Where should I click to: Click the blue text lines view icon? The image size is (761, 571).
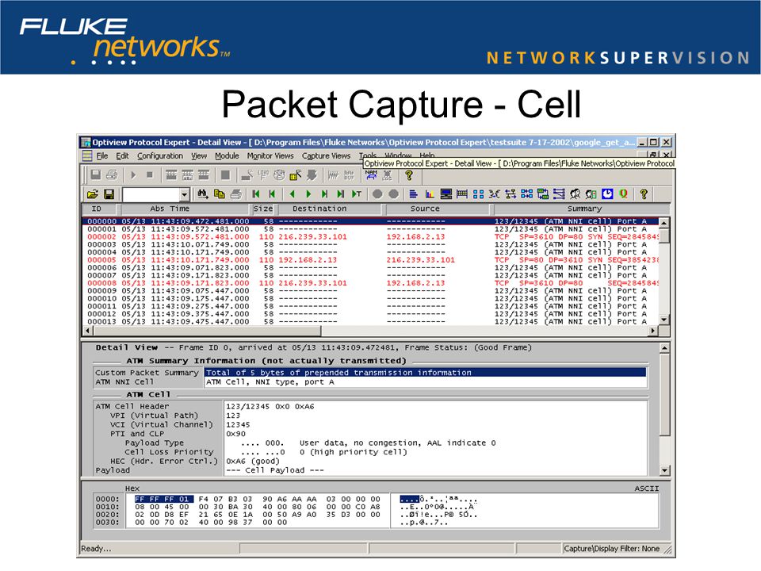[413, 194]
